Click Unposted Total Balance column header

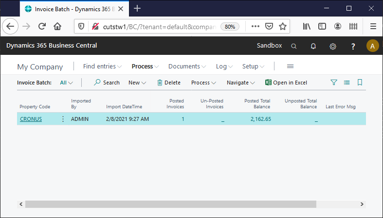301,104
